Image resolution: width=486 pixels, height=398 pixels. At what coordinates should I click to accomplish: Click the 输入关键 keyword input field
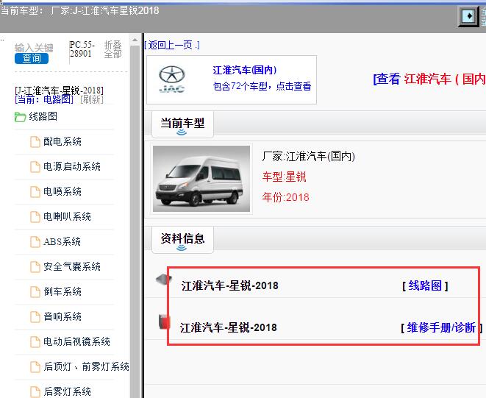point(34,48)
